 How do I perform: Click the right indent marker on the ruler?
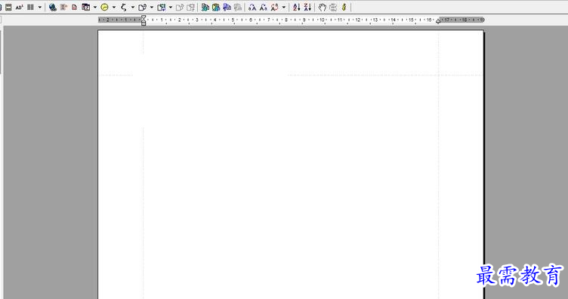[x=438, y=21]
